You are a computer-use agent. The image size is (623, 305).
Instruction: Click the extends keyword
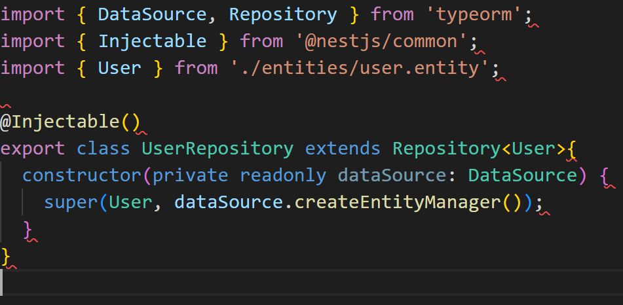[343, 149]
